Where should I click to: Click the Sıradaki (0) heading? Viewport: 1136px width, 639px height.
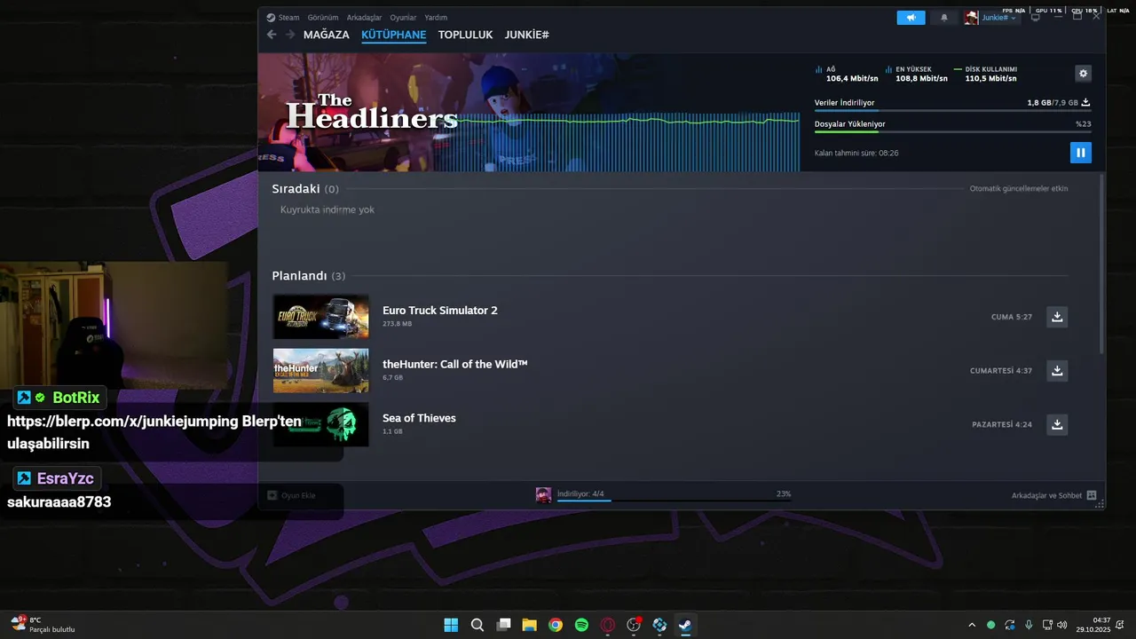tap(305, 189)
